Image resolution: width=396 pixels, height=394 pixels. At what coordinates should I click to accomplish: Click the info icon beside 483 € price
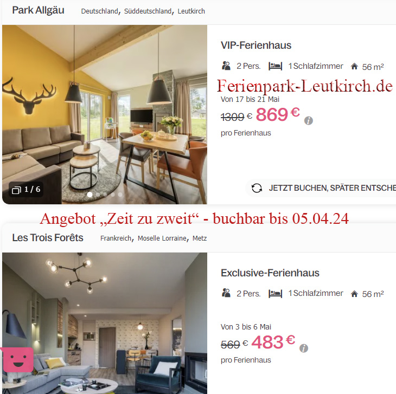point(304,348)
